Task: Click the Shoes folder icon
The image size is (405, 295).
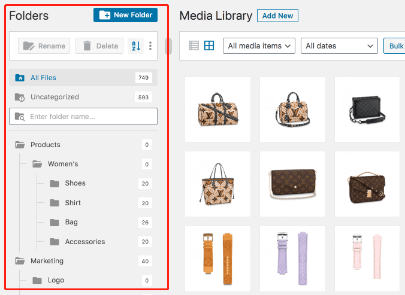Action: (55, 184)
